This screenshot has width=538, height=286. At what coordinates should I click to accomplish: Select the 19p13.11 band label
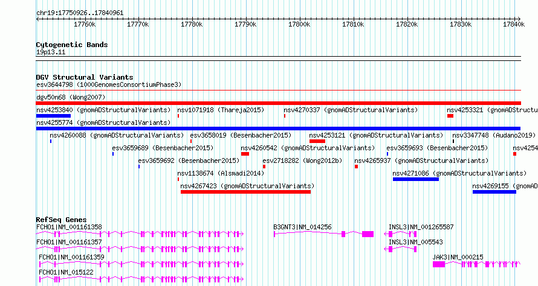[x=51, y=52]
